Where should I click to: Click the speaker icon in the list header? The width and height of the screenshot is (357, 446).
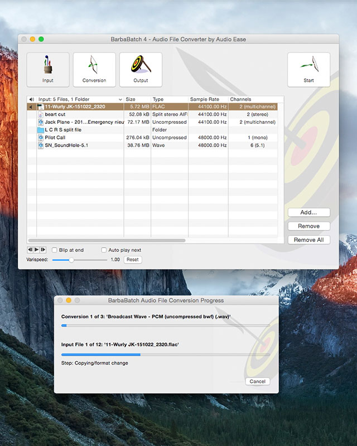coord(32,99)
